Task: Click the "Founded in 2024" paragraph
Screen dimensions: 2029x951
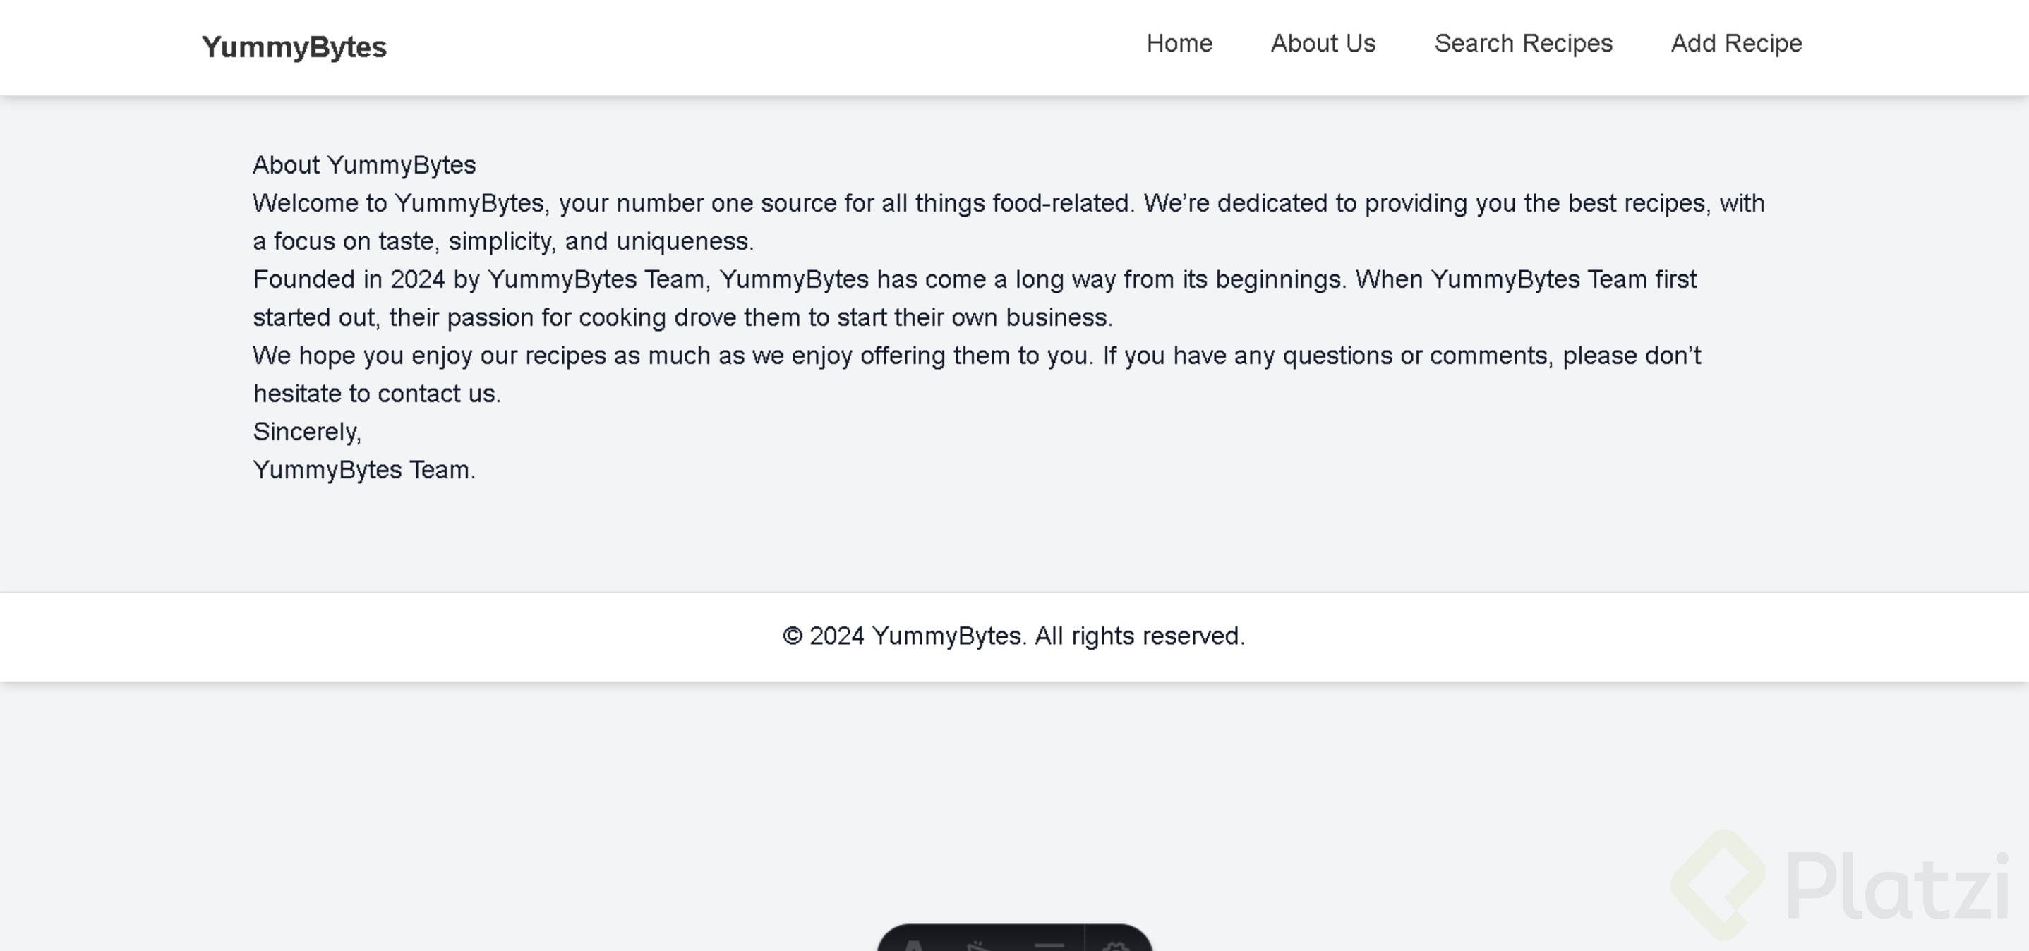Action: 975,279
